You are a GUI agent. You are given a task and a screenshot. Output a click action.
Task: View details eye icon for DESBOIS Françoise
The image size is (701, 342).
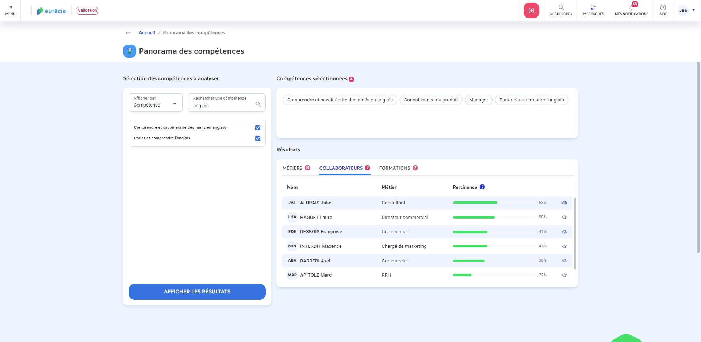[x=564, y=232]
